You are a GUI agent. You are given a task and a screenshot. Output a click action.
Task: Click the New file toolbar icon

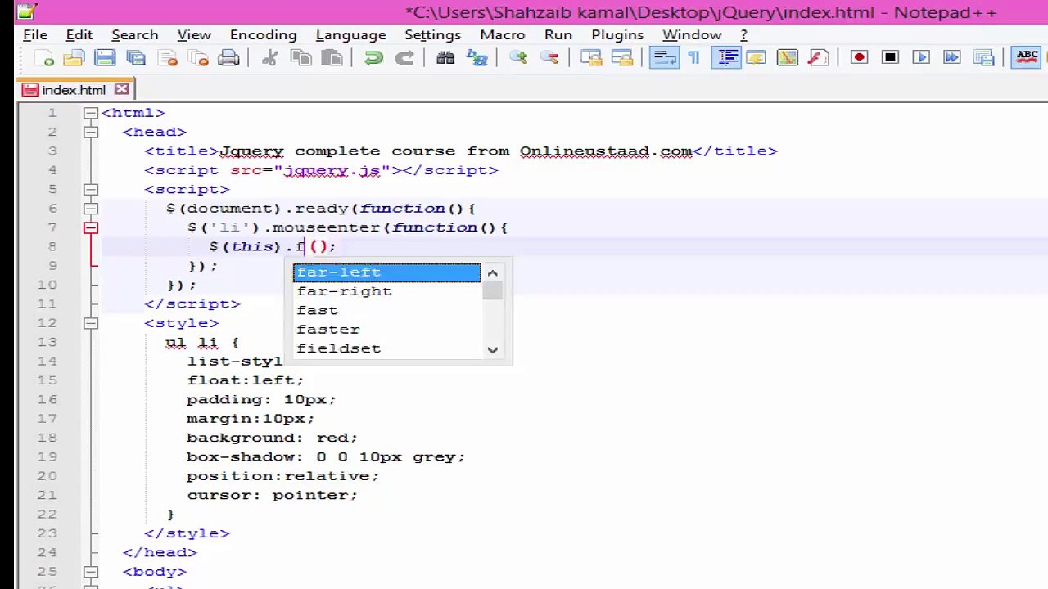(x=44, y=57)
